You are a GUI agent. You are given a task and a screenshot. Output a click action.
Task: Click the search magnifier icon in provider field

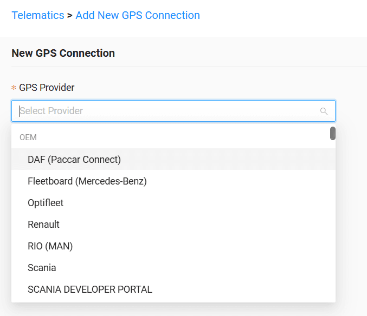coord(324,111)
